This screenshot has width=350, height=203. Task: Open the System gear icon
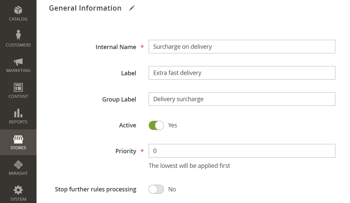18,190
